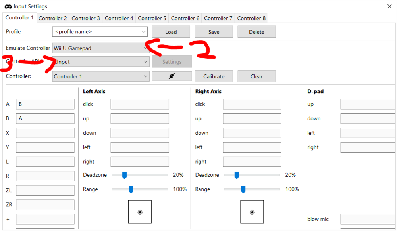Expand the Controller API dropdown
This screenshot has width=397, height=231.
[x=100, y=62]
